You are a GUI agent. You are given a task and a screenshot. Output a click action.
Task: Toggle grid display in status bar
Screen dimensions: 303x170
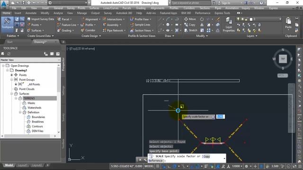pos(158,166)
